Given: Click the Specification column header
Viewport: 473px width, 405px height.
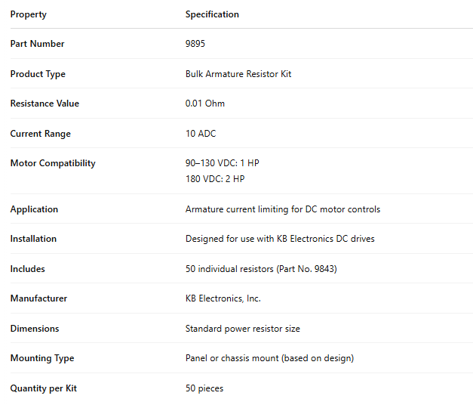Looking at the screenshot, I should 212,14.
